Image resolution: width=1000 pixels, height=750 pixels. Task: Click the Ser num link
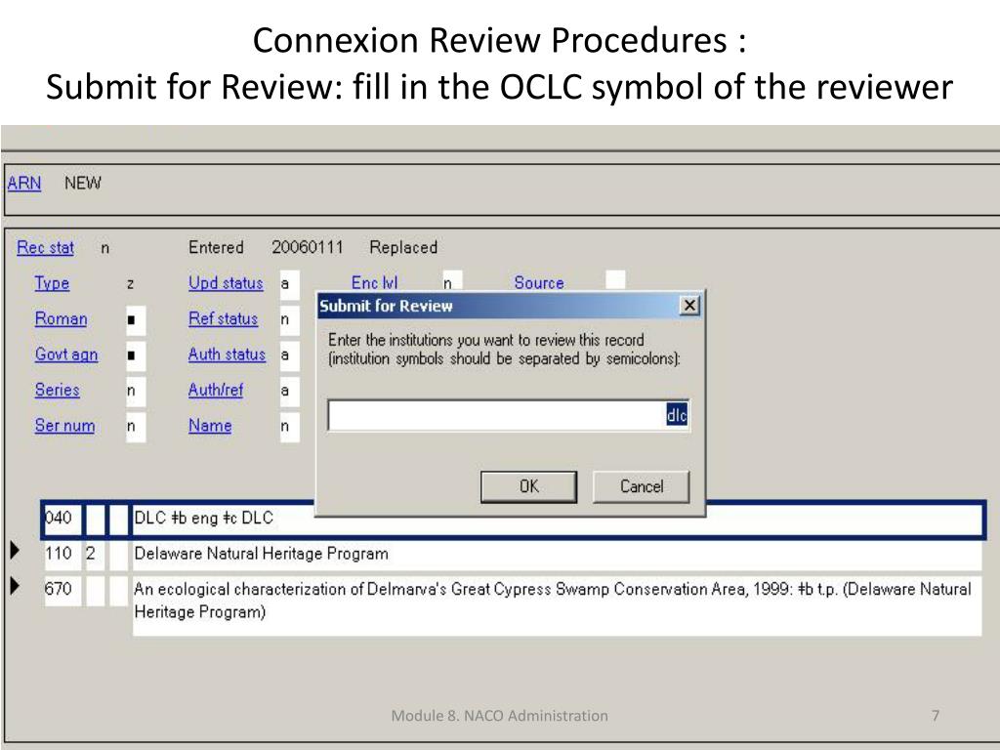click(65, 426)
